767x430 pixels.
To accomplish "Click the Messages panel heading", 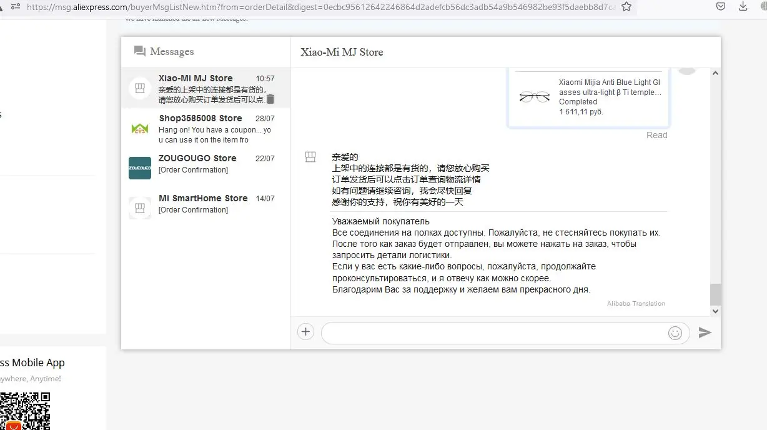I will point(172,52).
